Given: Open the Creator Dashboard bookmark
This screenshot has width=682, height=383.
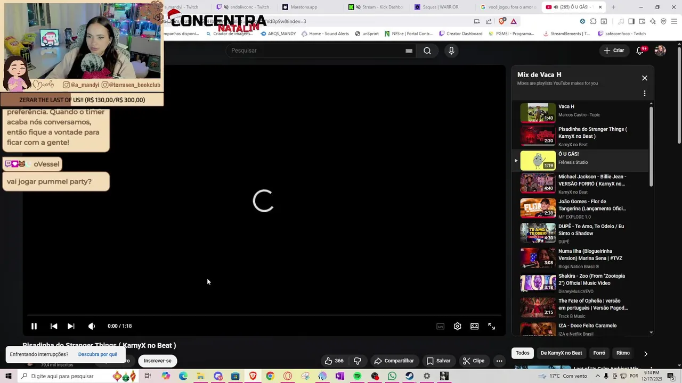Looking at the screenshot, I should click(461, 34).
